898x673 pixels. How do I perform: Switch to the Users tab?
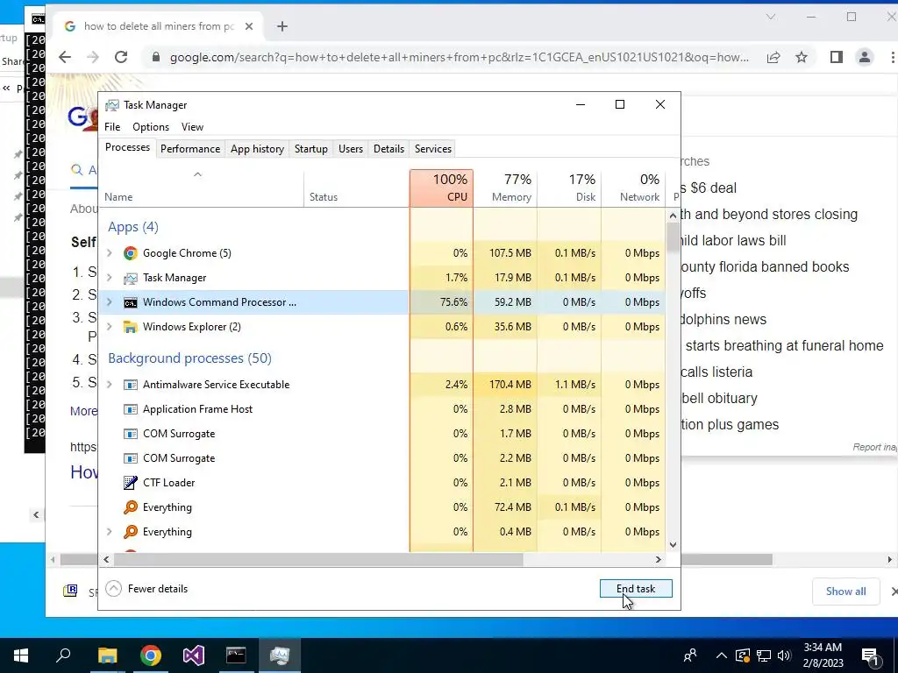pos(351,149)
